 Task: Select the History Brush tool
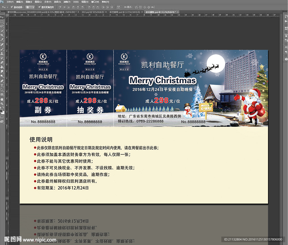click(x=2, y=58)
